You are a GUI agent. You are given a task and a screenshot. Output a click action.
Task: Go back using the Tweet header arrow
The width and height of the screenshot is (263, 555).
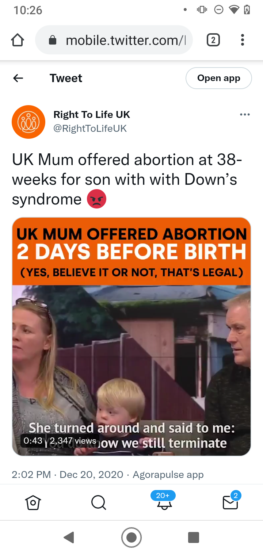pyautogui.click(x=18, y=78)
